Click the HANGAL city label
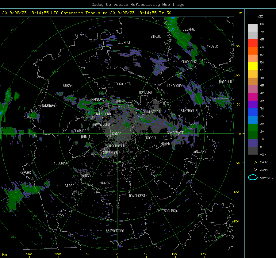The height and width of the screenshot is (258, 276). pyautogui.click(x=86, y=176)
